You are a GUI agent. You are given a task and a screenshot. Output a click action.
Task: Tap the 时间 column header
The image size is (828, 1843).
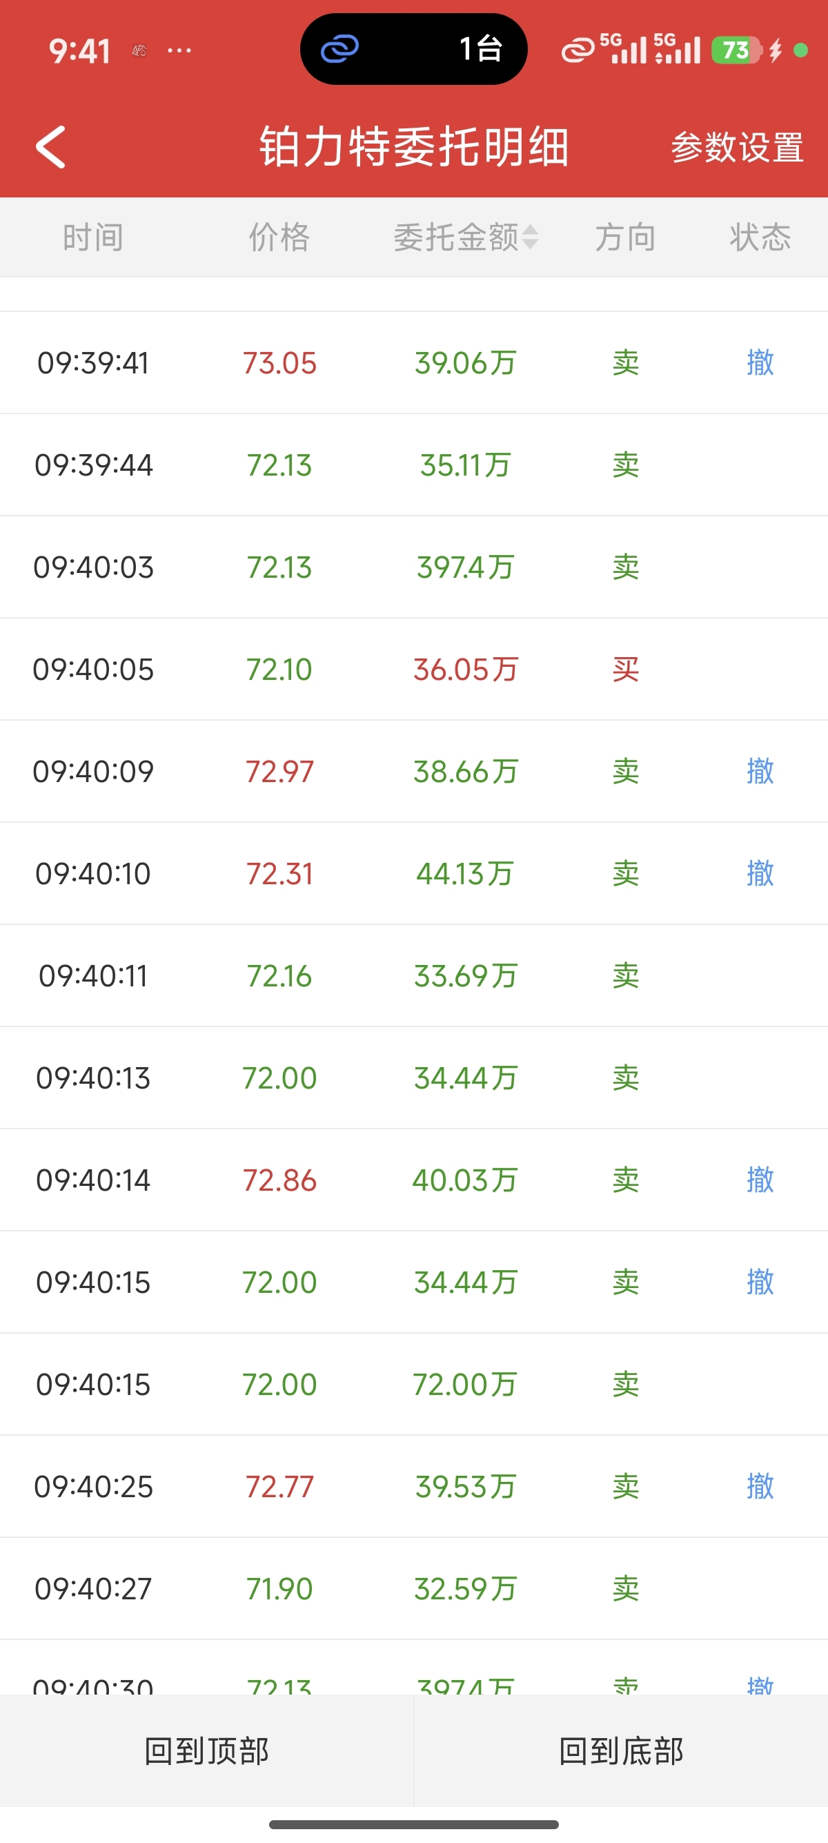coord(93,237)
